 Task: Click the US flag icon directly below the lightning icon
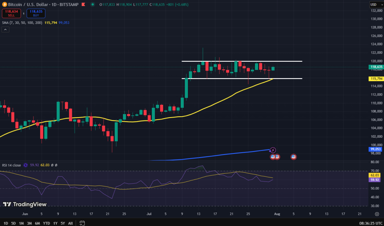[x=272, y=157]
